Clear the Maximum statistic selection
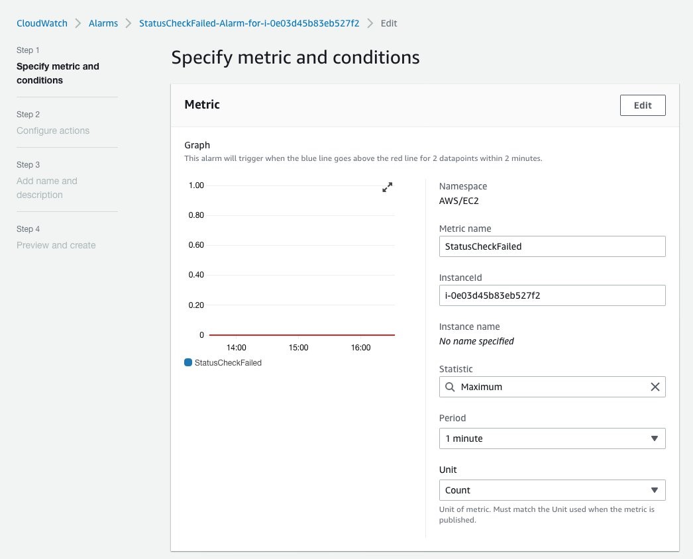The image size is (693, 559). coord(655,387)
